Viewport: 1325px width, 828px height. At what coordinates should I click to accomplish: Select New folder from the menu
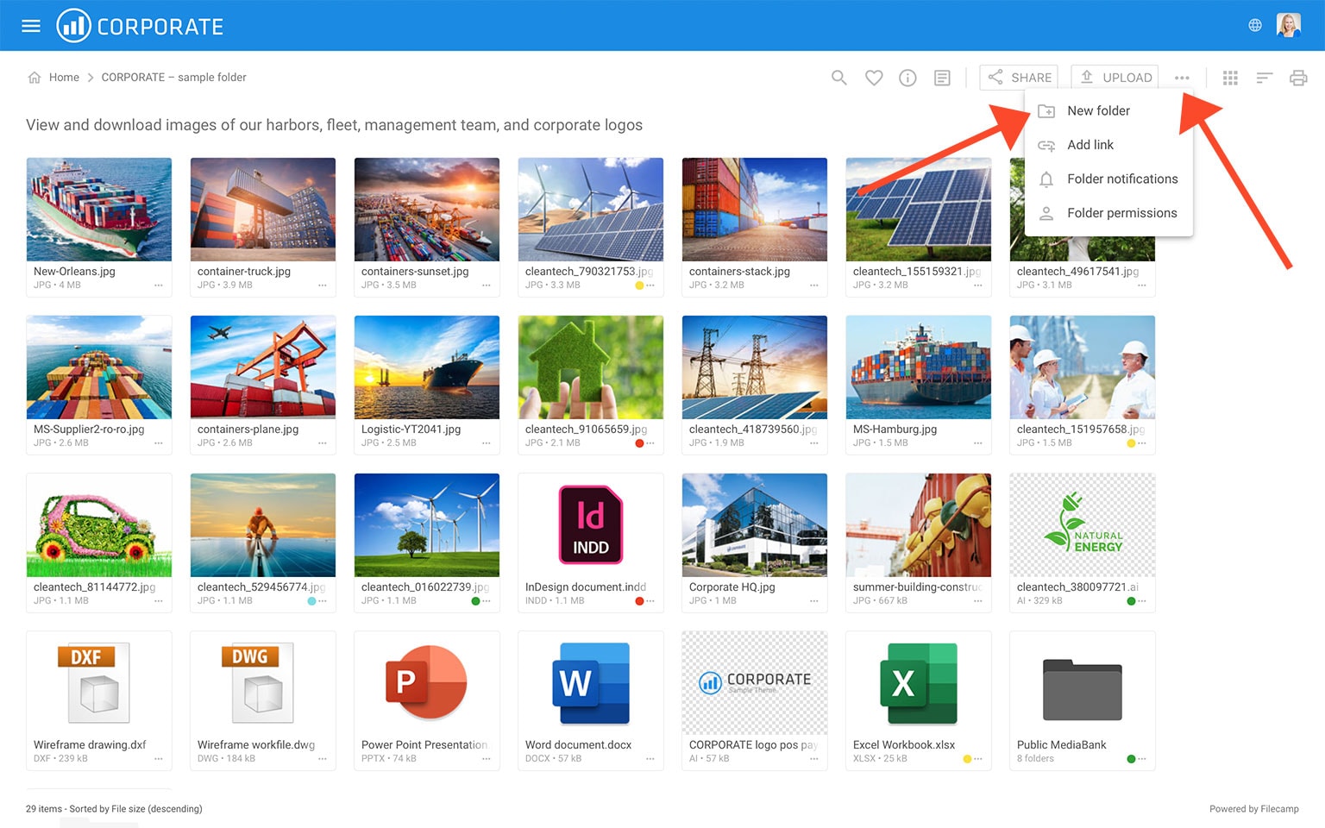1097,110
